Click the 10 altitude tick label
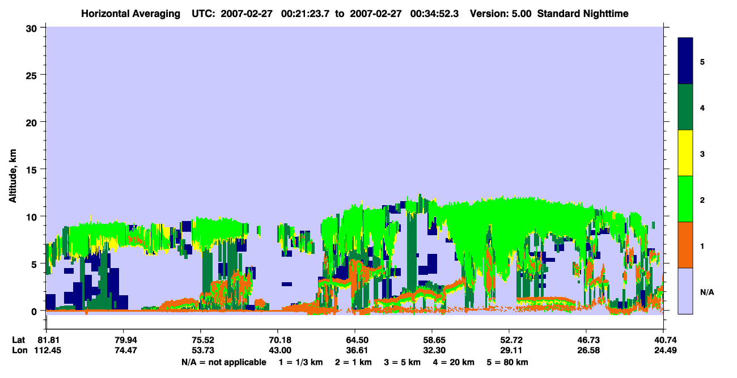The height and width of the screenshot is (378, 737). point(33,216)
